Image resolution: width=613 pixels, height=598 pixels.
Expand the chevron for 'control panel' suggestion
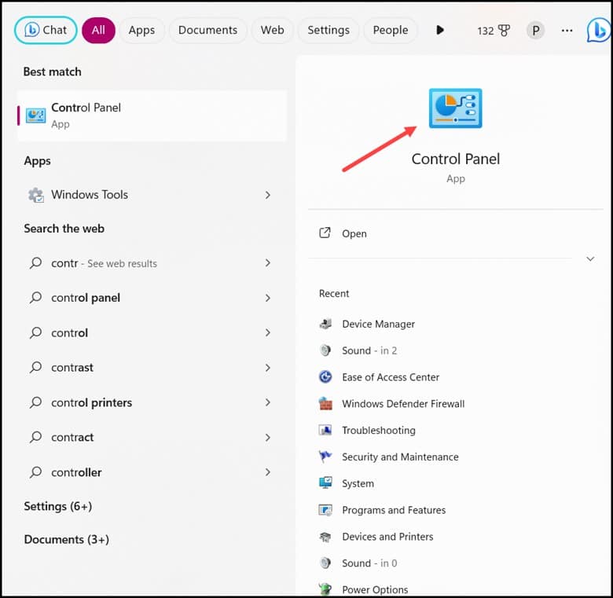coord(268,298)
